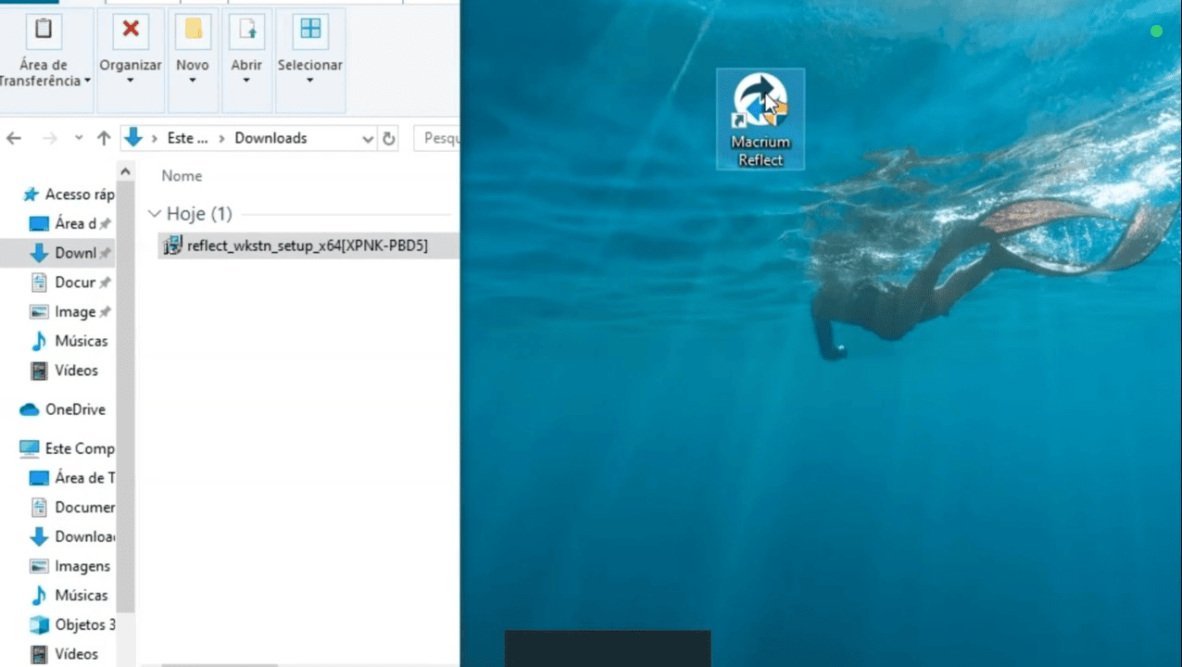Click the 'Este ...' path segment
This screenshot has width=1182, height=667.
point(187,138)
